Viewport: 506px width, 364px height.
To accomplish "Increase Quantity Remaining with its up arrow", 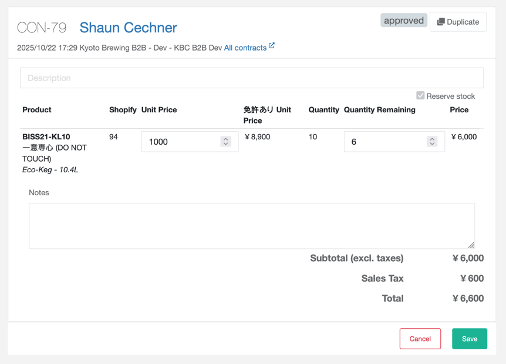I will (433, 138).
